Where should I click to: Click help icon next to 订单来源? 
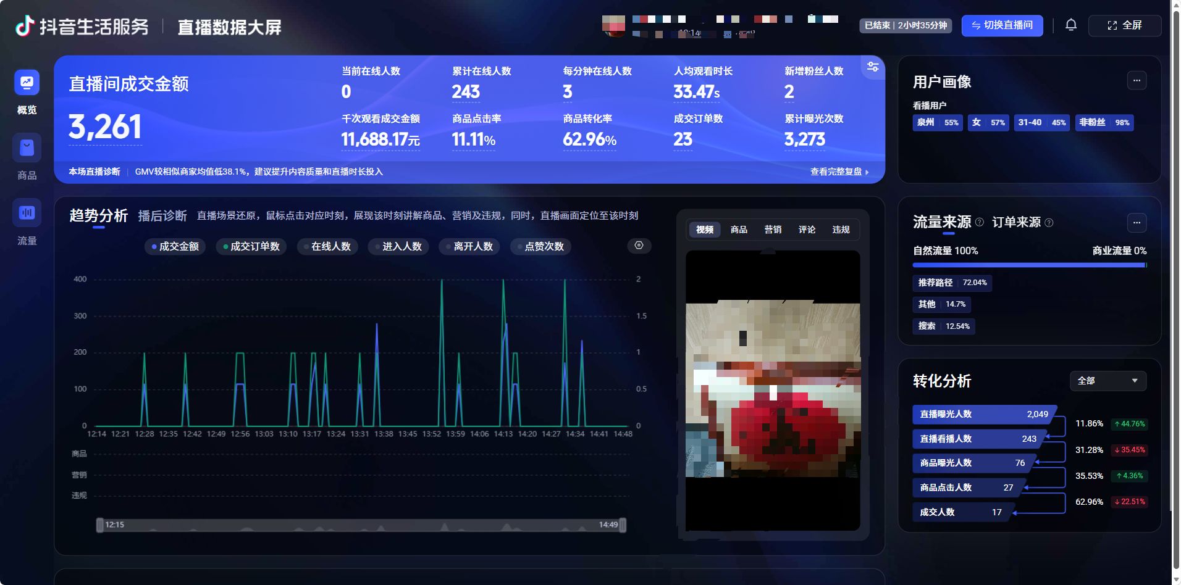[x=1049, y=223]
